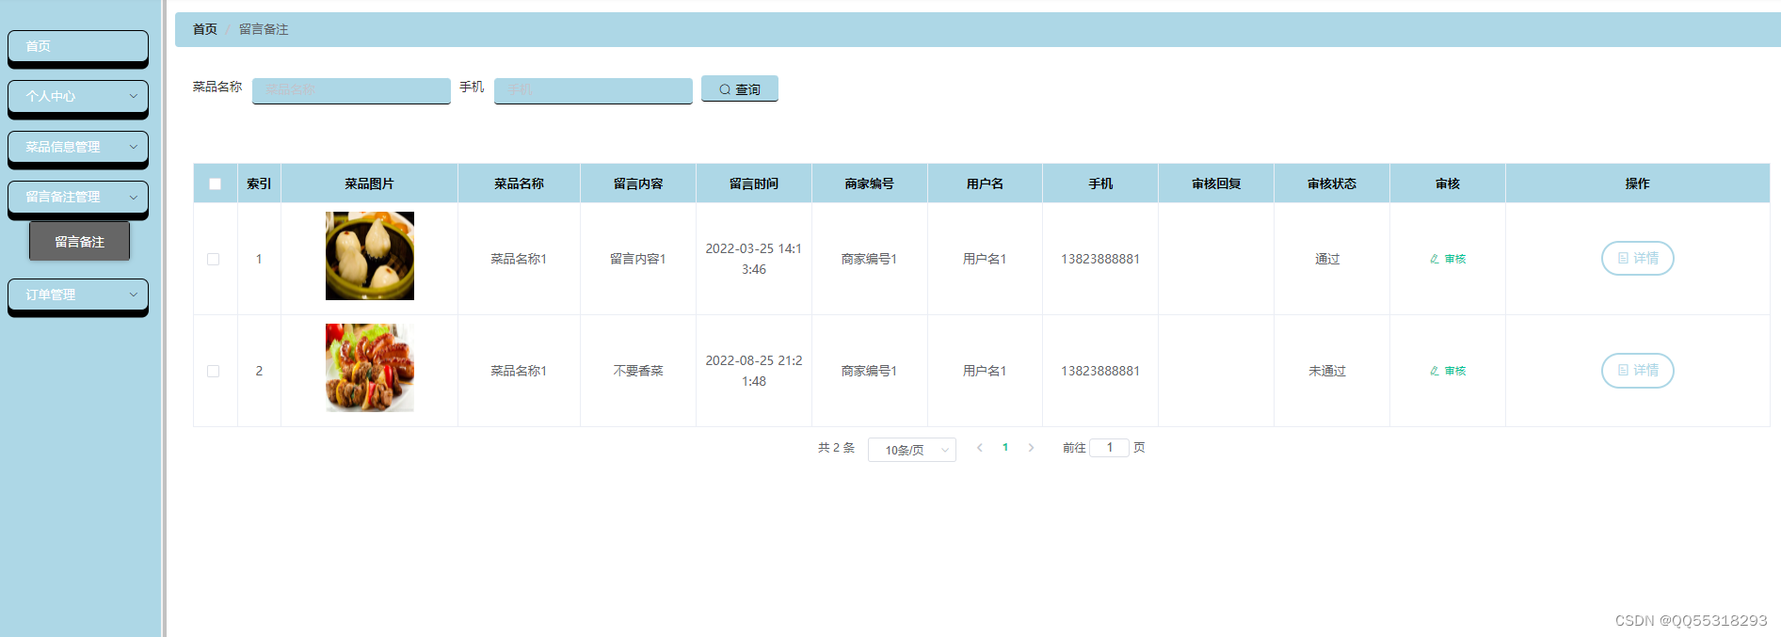This screenshot has height=637, width=1781.
Task: Go to next page arrow
Action: [1031, 448]
